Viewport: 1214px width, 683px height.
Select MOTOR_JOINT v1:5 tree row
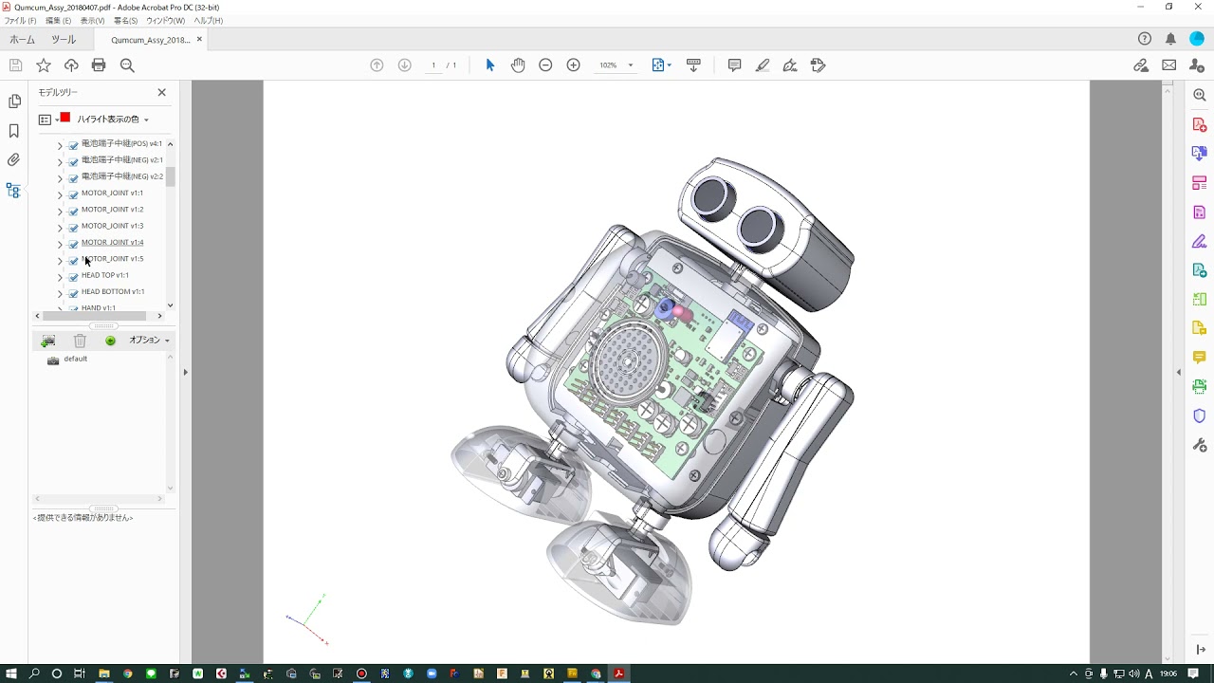112,259
